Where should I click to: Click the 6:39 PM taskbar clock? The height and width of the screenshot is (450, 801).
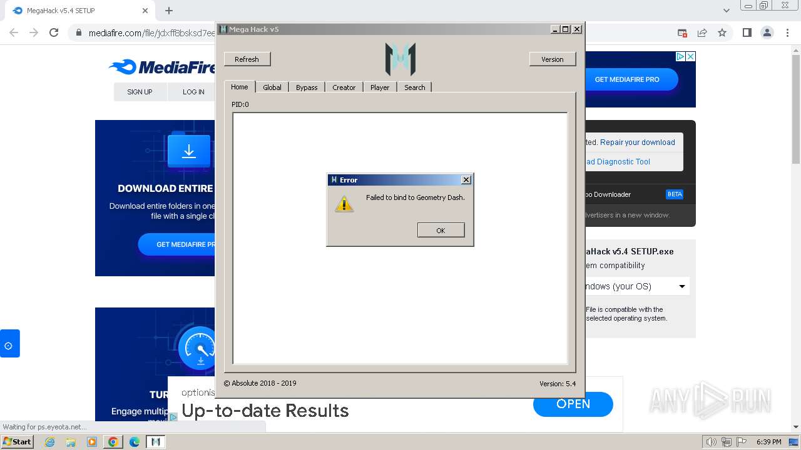tap(768, 442)
